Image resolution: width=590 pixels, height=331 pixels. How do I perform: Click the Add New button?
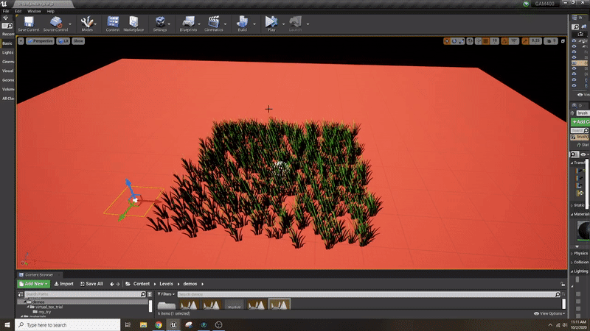pyautogui.click(x=33, y=283)
